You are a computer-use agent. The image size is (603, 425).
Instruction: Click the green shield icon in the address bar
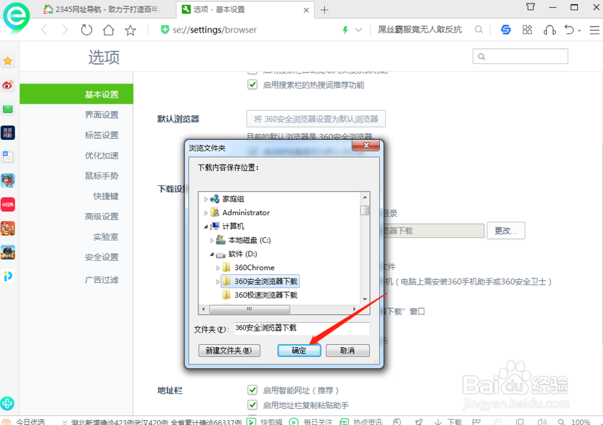pos(165,30)
